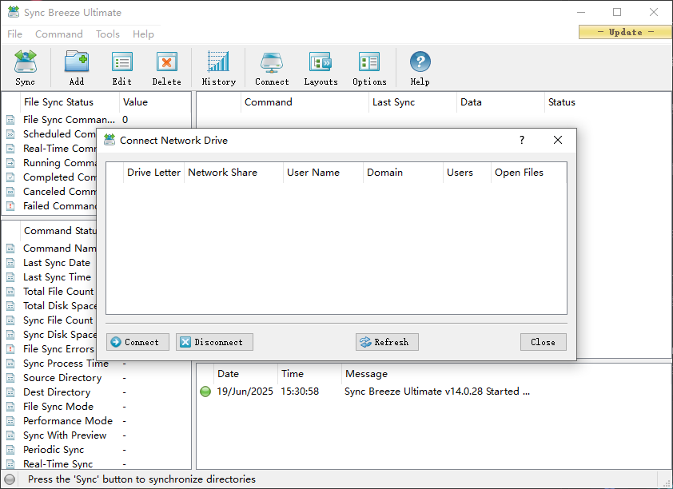Click the Close button in the dialog
Image resolution: width=673 pixels, height=489 pixels.
(x=543, y=342)
